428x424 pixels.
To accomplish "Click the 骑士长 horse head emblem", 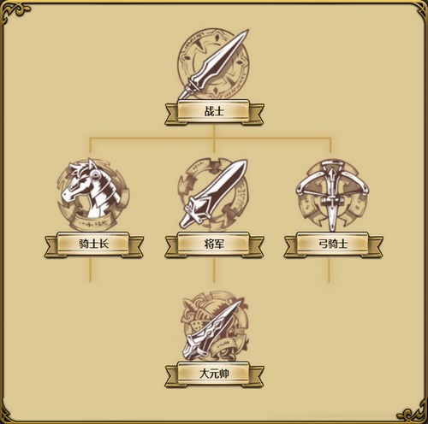I will [x=92, y=195].
